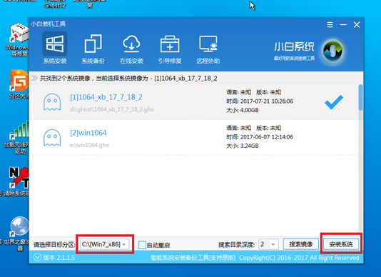Screen dimensions: 381x277
Task: Click the version 2.1.1.5 icon in status bar
Action: [x=37, y=257]
